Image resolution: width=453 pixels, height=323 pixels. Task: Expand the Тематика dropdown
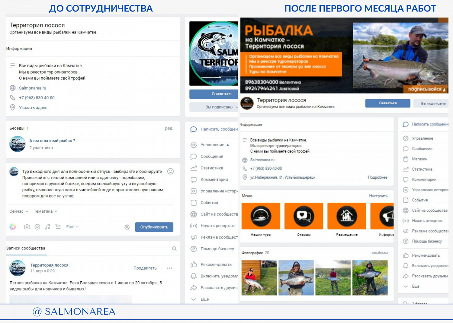[45, 211]
